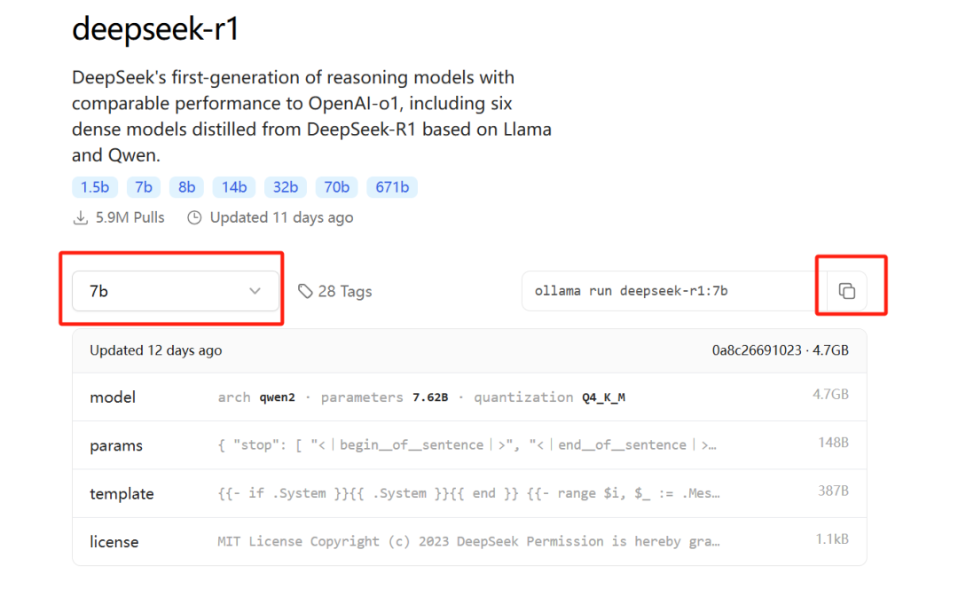Open the 28 Tags link
This screenshot has height=605, width=958.
[x=344, y=291]
